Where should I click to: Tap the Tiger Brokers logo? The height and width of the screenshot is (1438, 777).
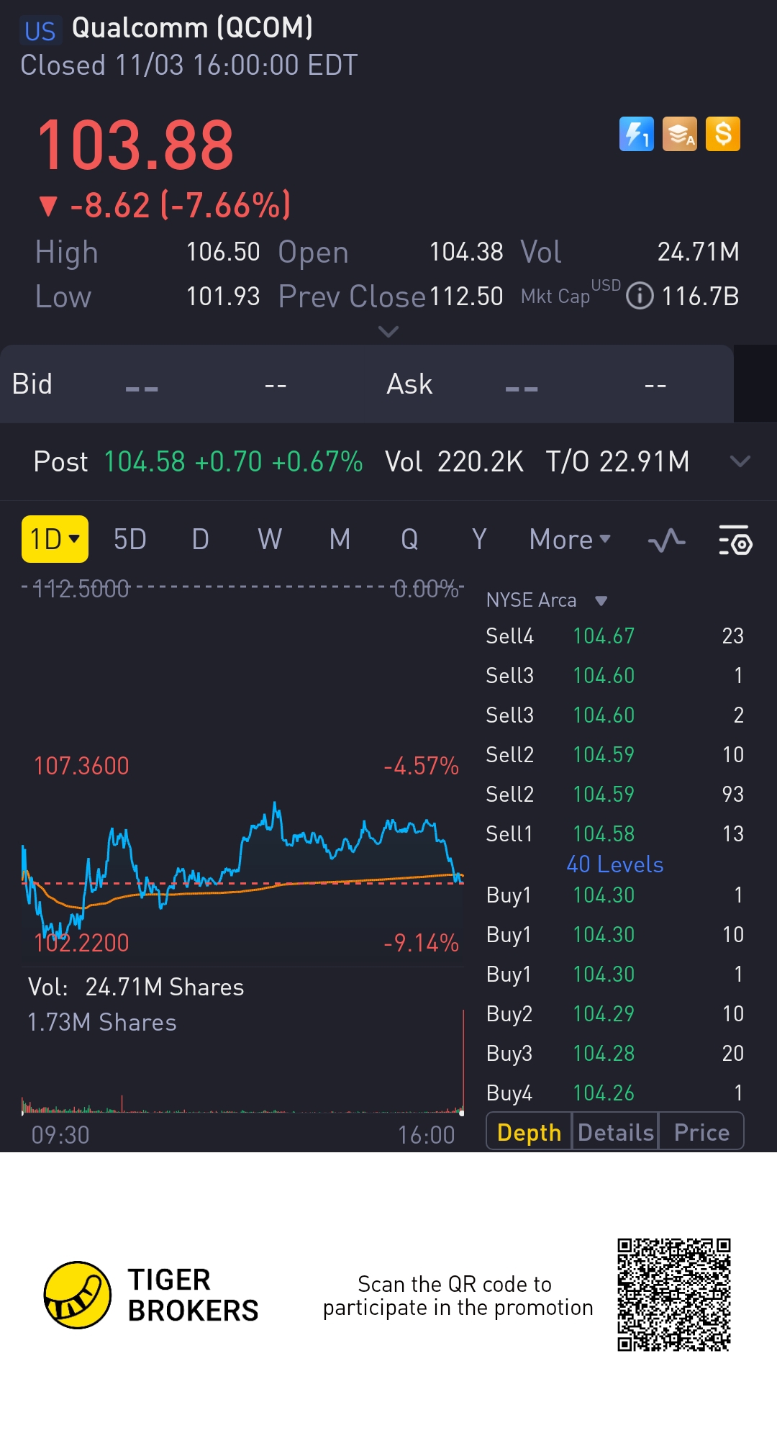pos(78,1295)
